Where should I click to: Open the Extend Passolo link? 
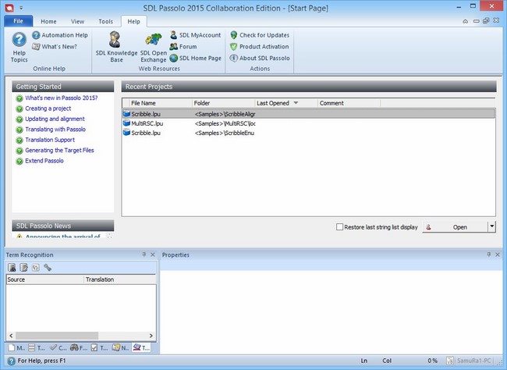pos(44,161)
